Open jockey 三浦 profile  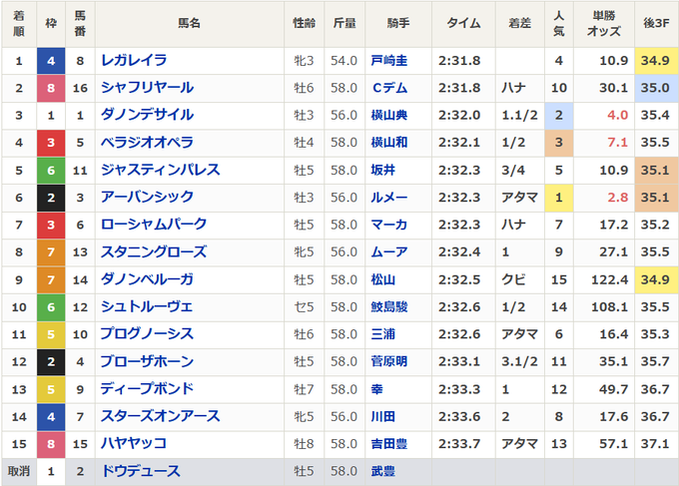coord(383,334)
